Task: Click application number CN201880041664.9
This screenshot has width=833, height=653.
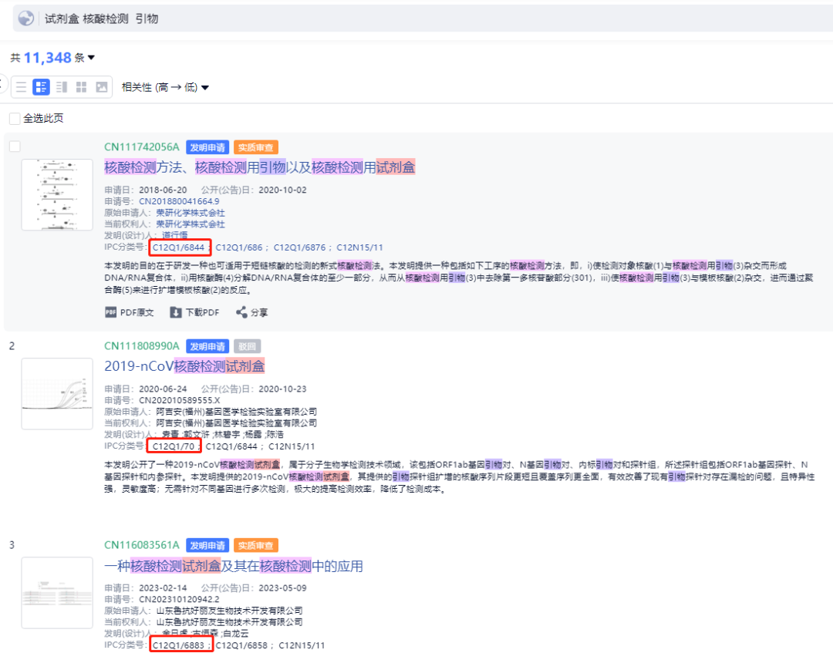Action: (179, 201)
